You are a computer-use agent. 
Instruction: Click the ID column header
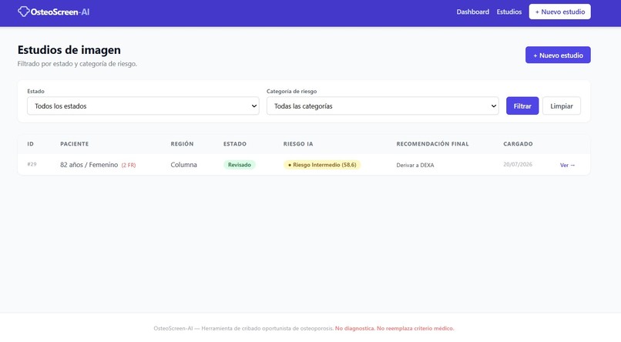[x=31, y=144]
